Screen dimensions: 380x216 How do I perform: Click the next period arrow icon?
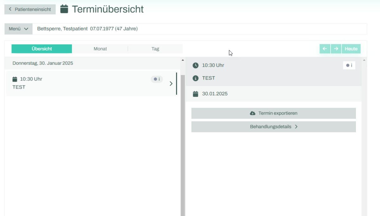point(336,49)
